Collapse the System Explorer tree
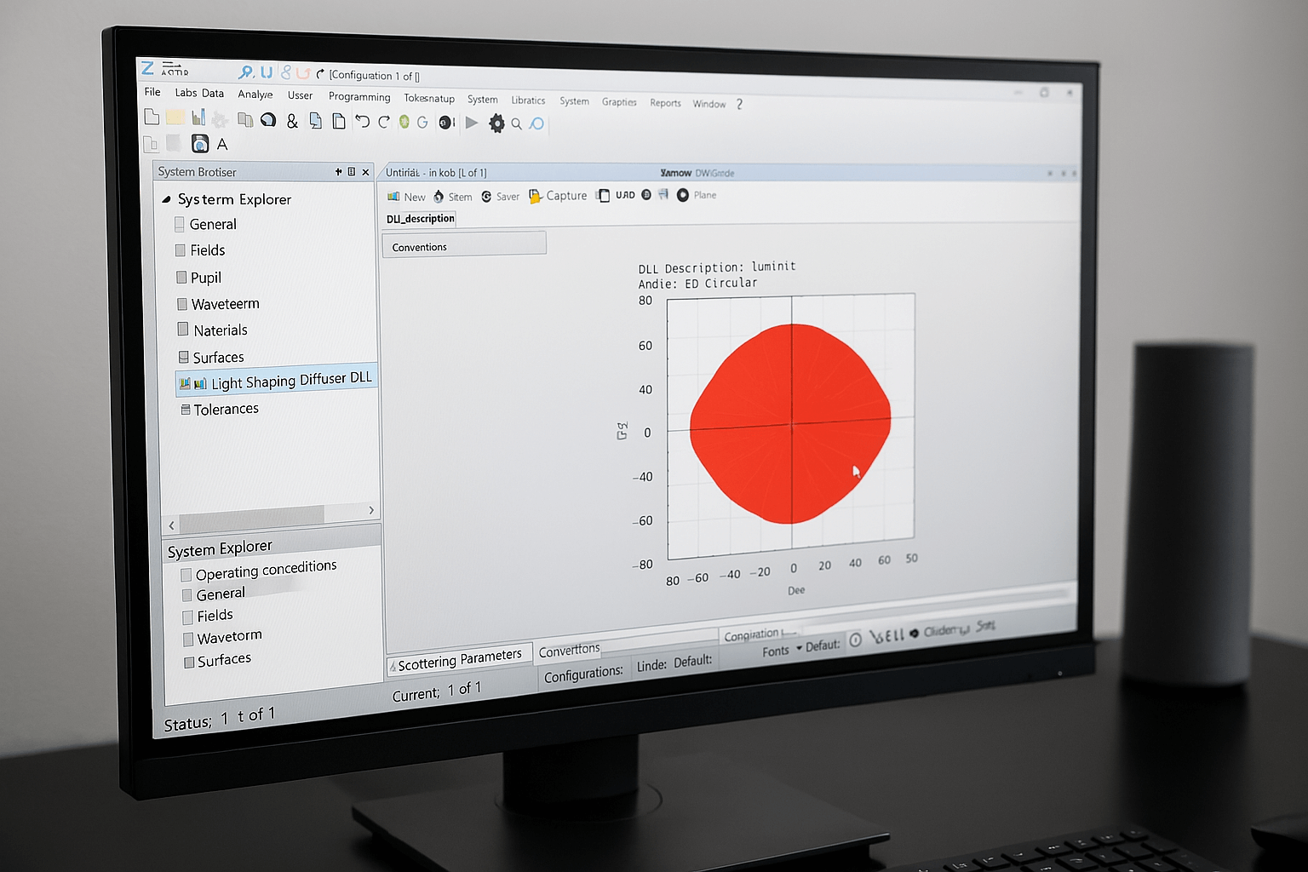Image resolution: width=1308 pixels, height=872 pixels. 167,198
